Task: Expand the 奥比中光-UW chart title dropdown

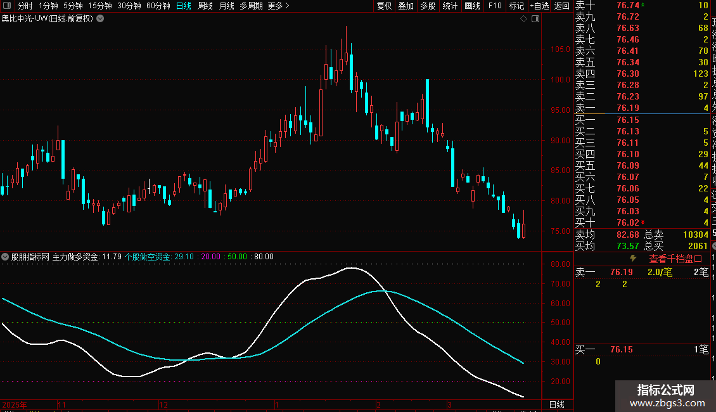Action: tap(100, 18)
